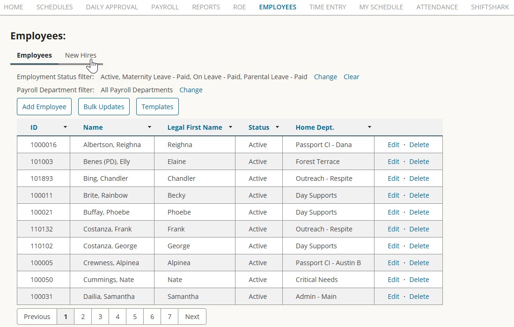Open the Legal First Name column dropdown arrow

[230, 127]
